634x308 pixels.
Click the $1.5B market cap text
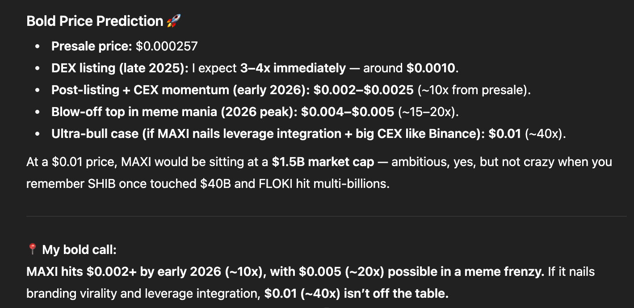[x=323, y=162]
